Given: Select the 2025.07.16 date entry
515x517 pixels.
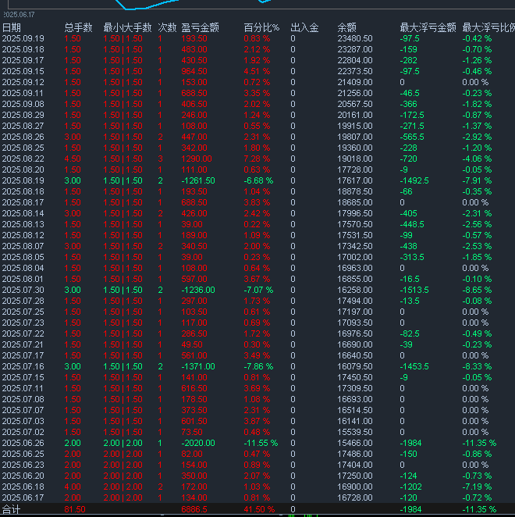Looking at the screenshot, I should pos(23,365).
